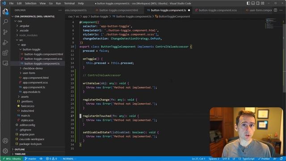Click button-toggle folder in breadcrumb
Viewport: 286px width, 161px height.
99,17
